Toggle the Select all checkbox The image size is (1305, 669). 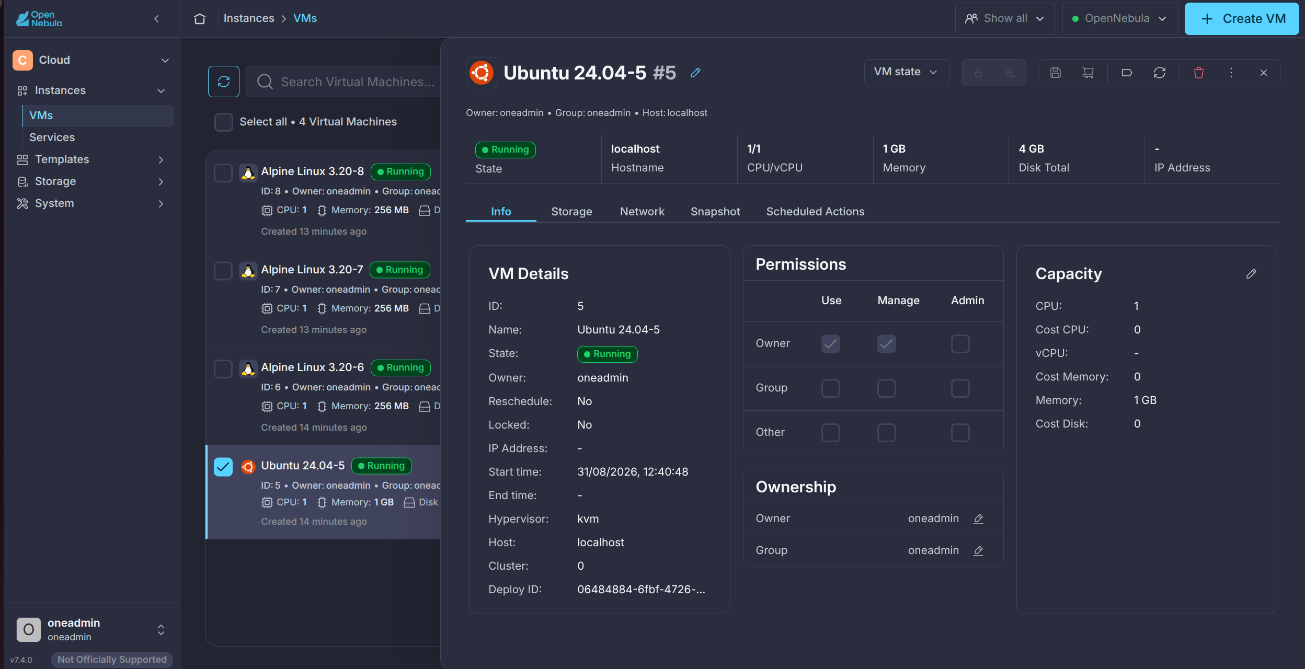coord(224,122)
